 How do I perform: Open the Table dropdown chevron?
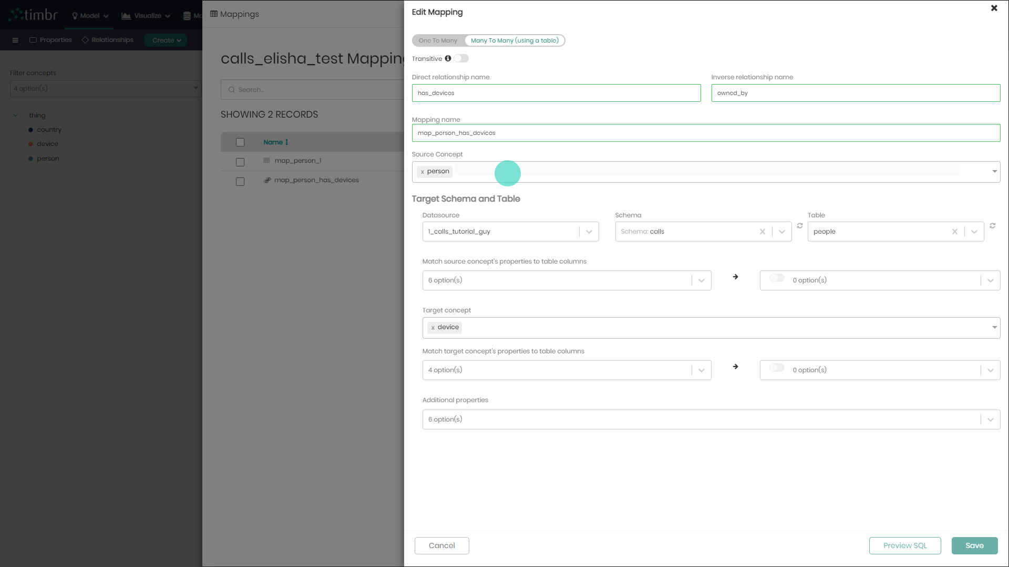coord(974,232)
